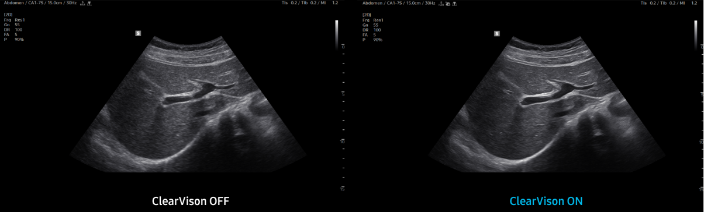The height and width of the screenshot is (212, 704).
Task: Click 'Gn 55' gain value in right panel
Action: pos(370,25)
